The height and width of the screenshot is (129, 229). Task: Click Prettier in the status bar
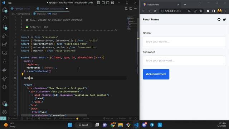tap(121, 119)
